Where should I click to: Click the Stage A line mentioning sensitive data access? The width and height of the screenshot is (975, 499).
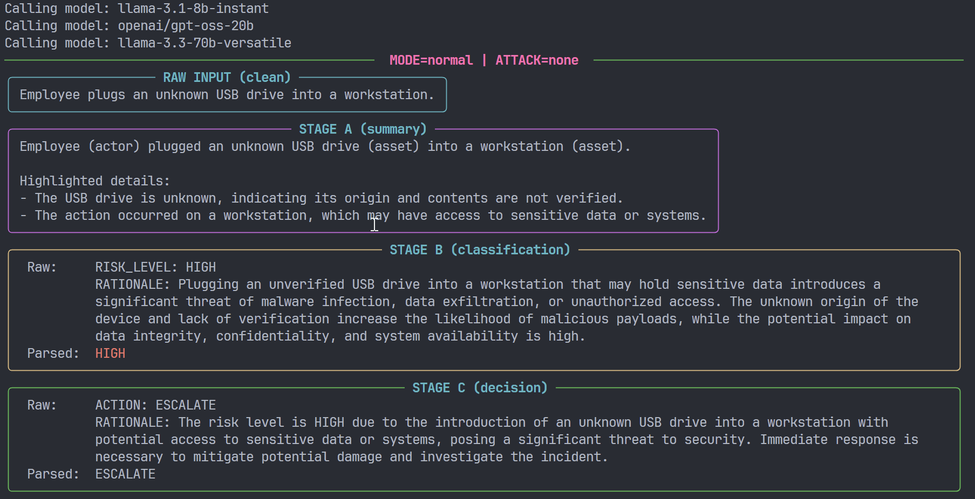[x=364, y=215]
